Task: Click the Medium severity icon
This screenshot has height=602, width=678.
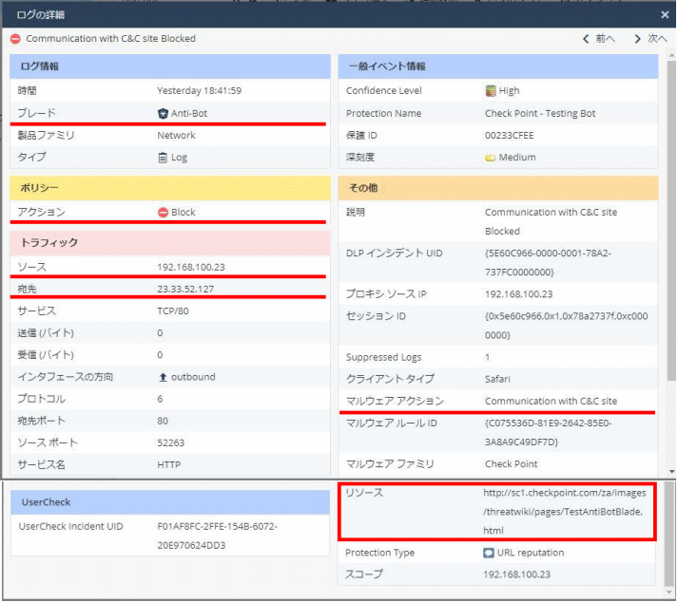Action: click(491, 158)
